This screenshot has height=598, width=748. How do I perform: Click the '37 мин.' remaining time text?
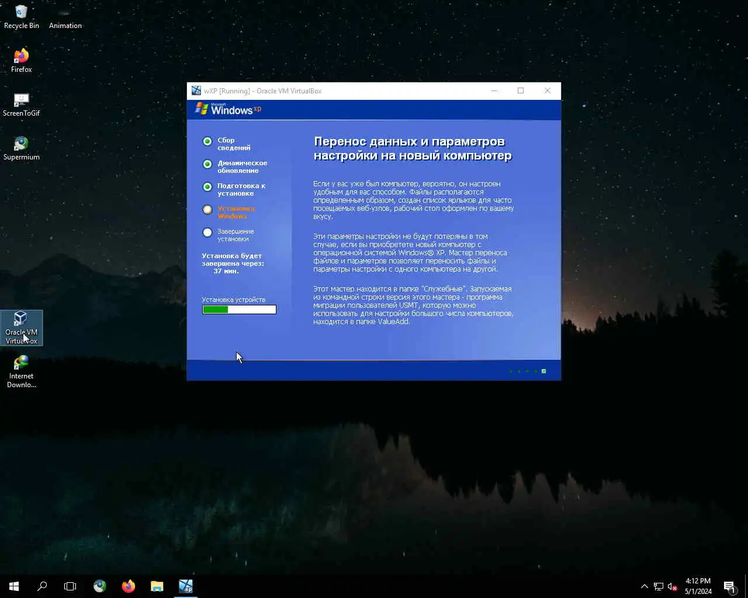click(226, 271)
